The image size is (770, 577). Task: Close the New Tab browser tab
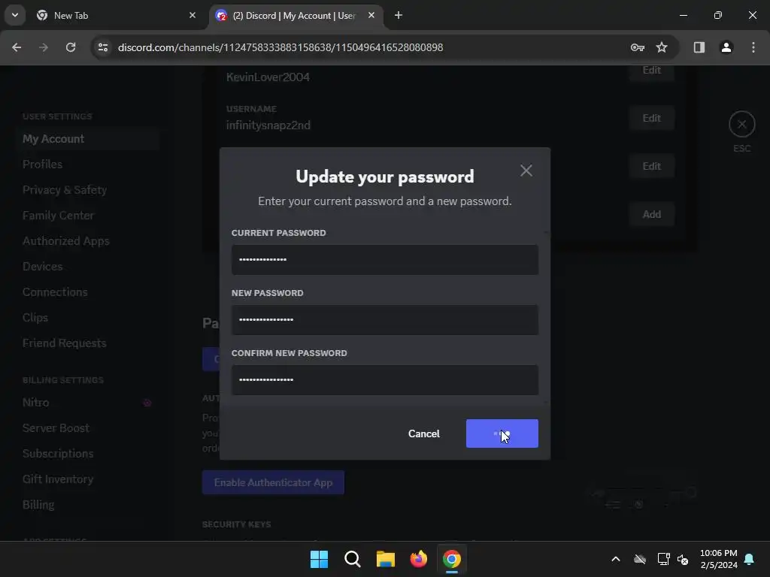(x=192, y=16)
